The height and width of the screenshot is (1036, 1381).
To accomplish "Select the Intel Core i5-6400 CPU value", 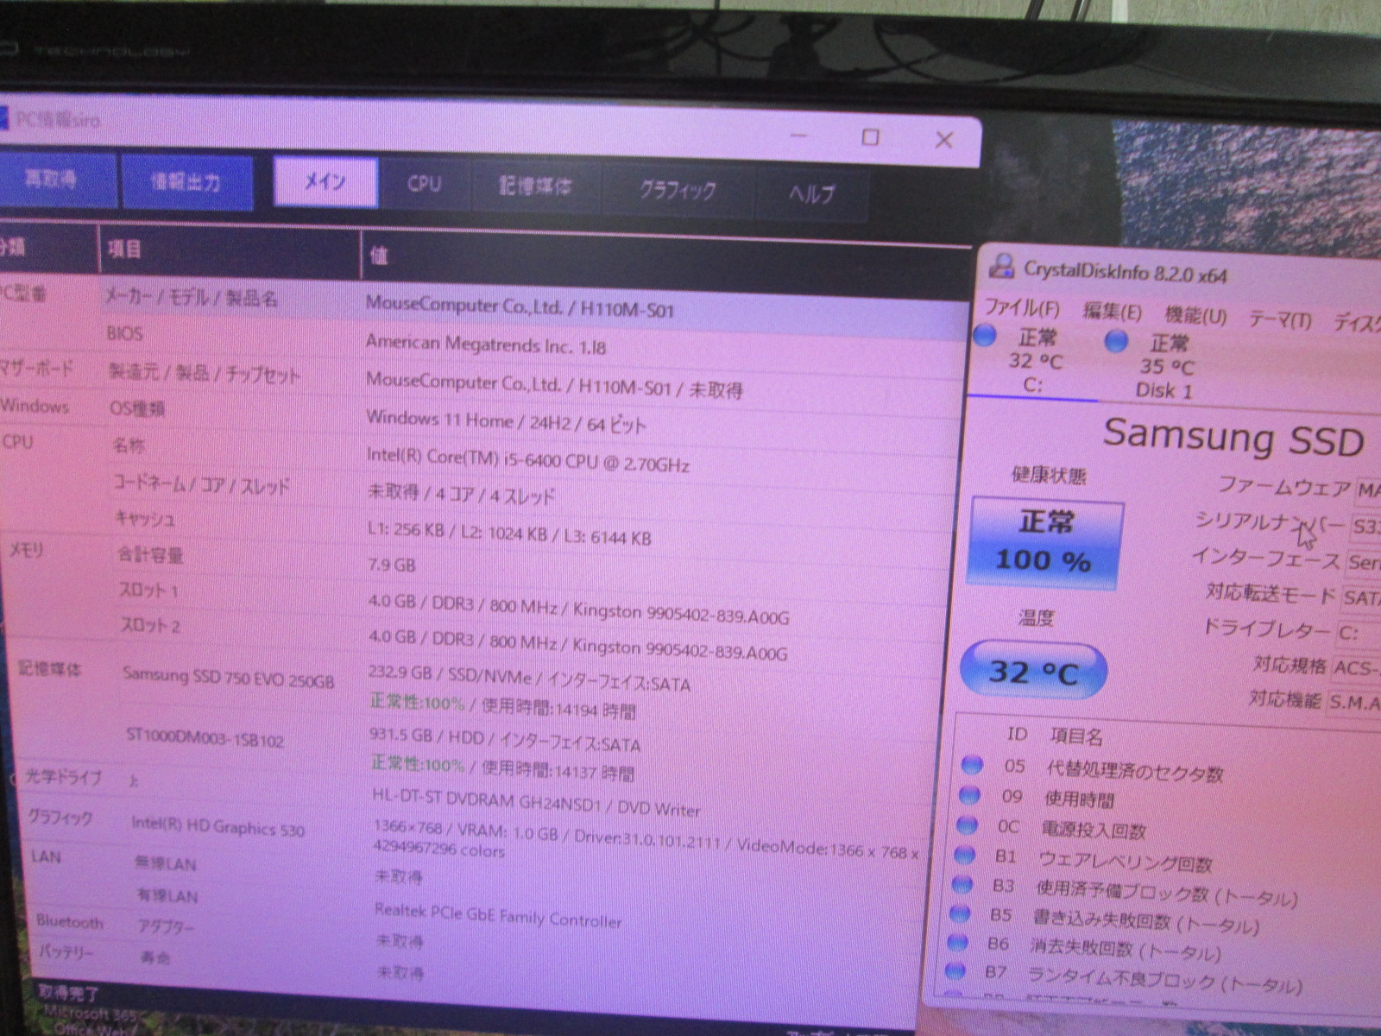I will [527, 460].
